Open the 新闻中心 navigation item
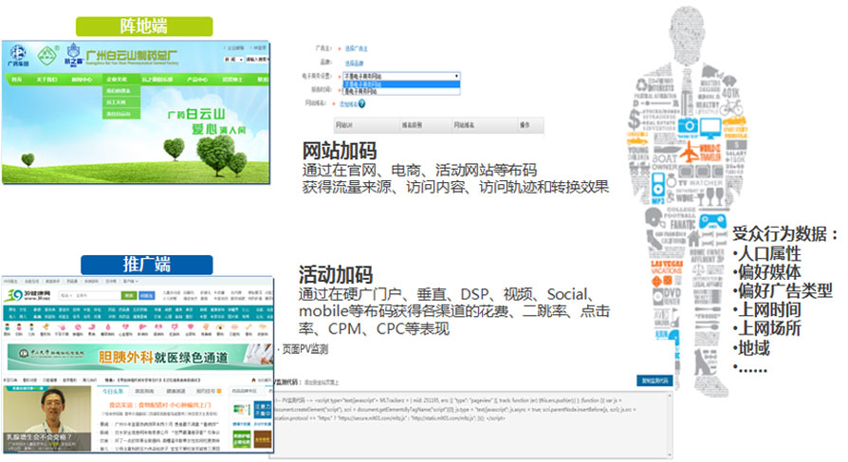This screenshot has height=462, width=848. point(82,80)
